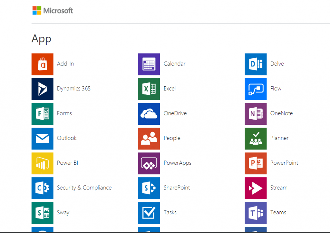Open the Security & Compliance icon

coord(42,188)
